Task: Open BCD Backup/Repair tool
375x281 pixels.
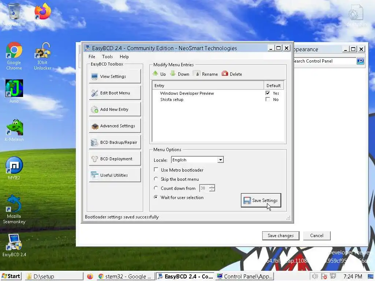Action: 115,142
